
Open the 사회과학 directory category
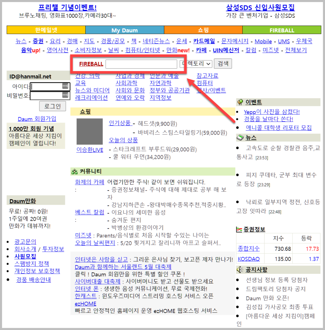[x=127, y=83]
